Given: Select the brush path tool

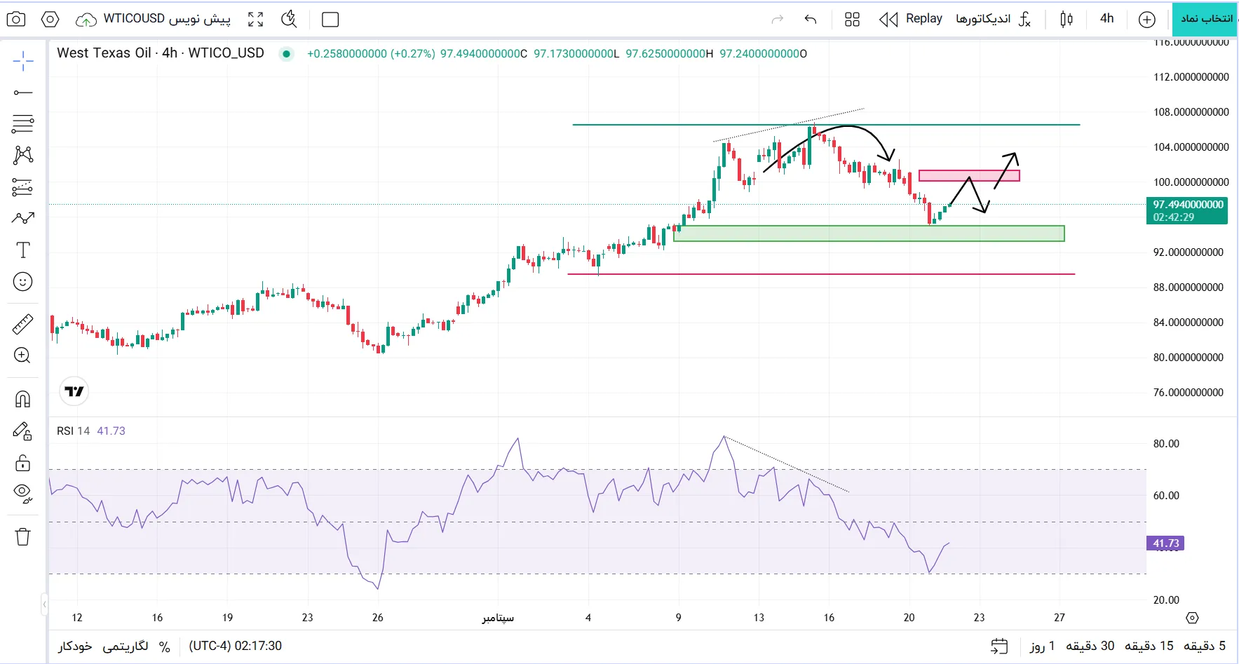Looking at the screenshot, I should [x=23, y=218].
